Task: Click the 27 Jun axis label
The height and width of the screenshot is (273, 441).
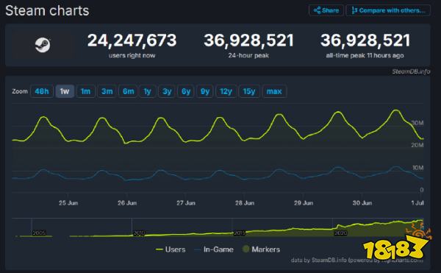Action: point(186,203)
